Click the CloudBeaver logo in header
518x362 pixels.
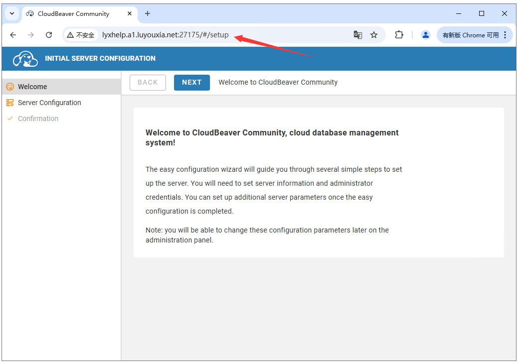point(25,59)
